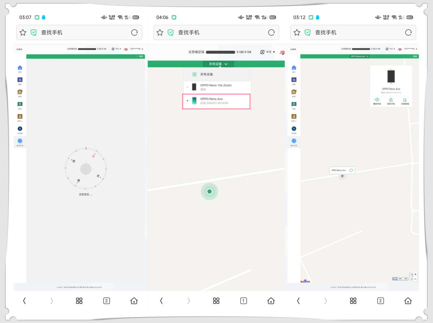
Task: Open the dark blue album icon in the 03:12 sidebar
Action: coord(294,80)
